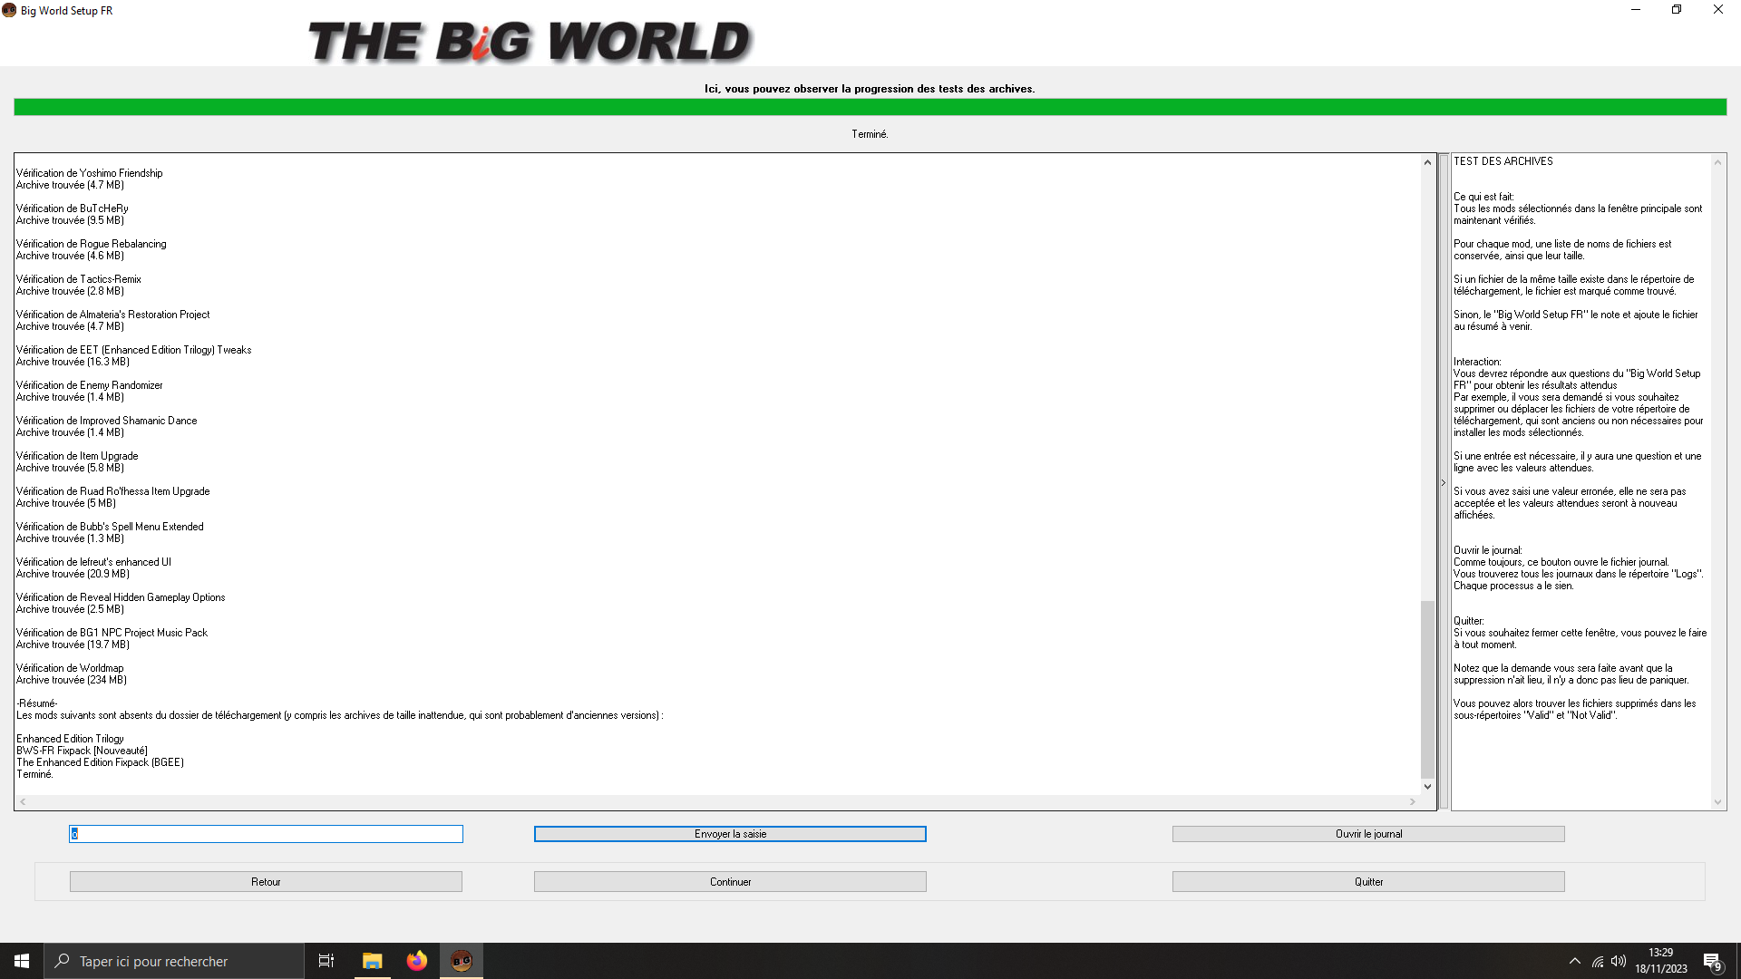The image size is (1741, 979).
Task: Click 'Vérification de Improved Shamanic Dance' line
Action: [x=107, y=421]
